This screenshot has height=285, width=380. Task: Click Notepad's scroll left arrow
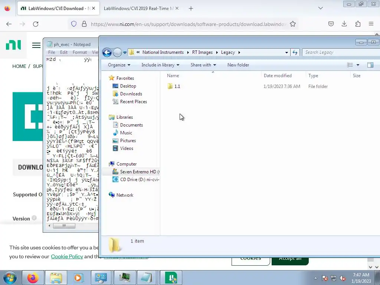(49, 226)
